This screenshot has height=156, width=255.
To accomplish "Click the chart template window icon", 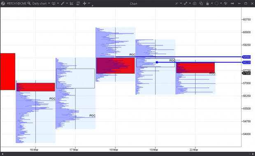I will coord(53,3).
